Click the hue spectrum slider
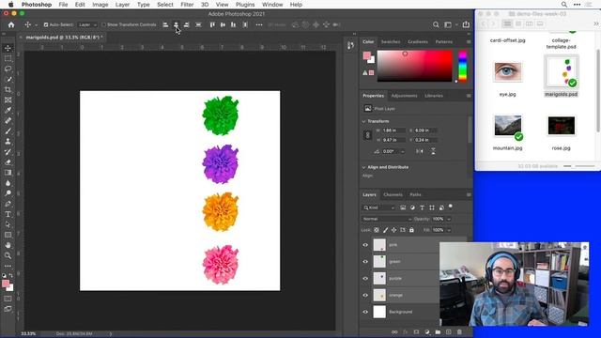The width and height of the screenshot is (601, 338). (463, 66)
